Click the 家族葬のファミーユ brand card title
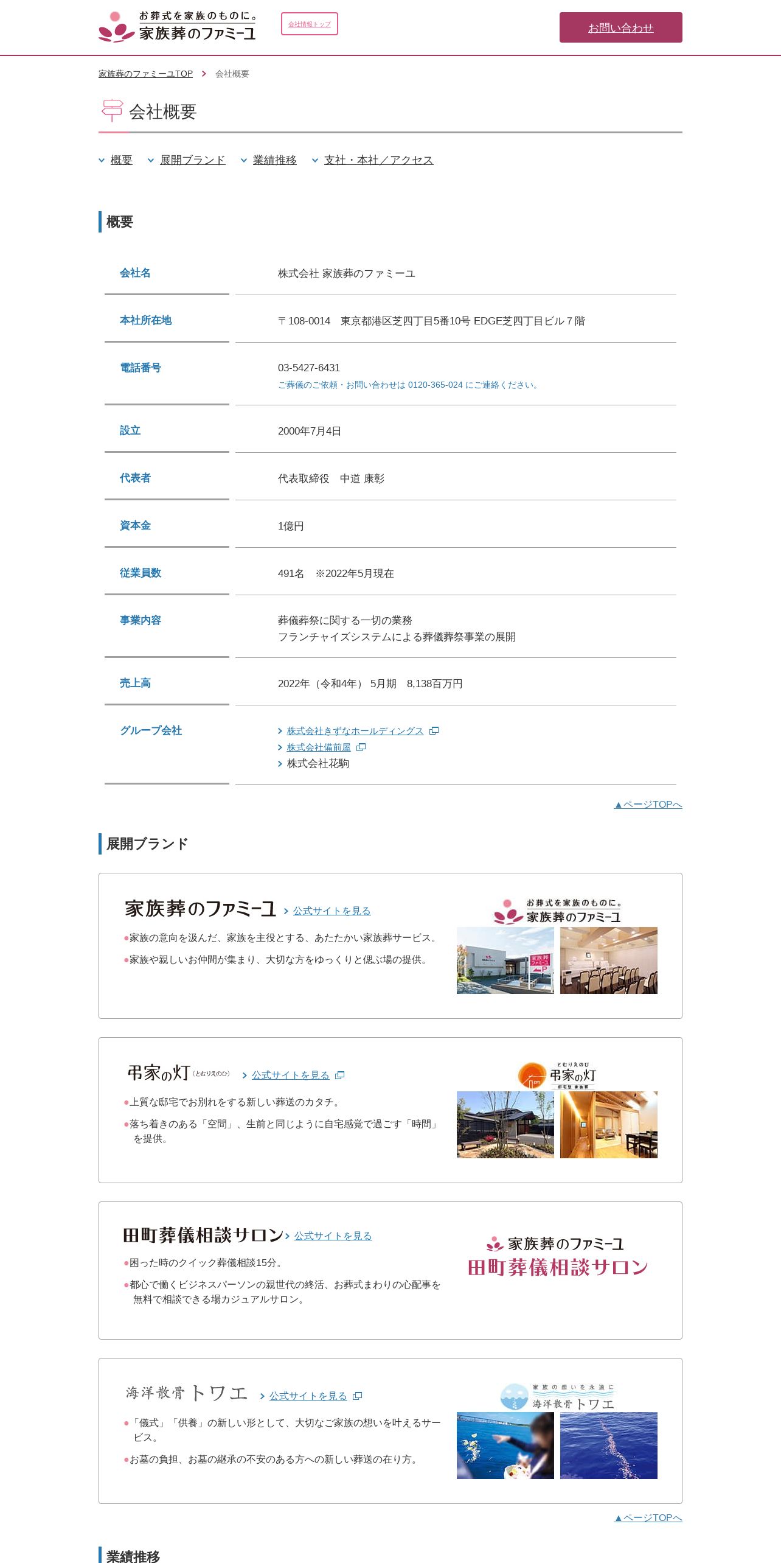The width and height of the screenshot is (781, 1563). [200, 909]
